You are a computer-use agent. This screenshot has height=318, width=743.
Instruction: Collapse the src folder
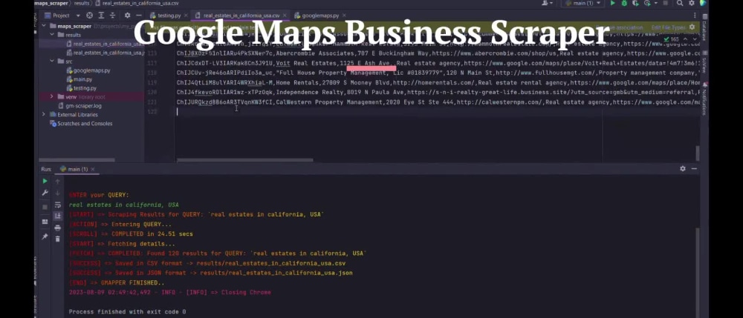point(52,62)
